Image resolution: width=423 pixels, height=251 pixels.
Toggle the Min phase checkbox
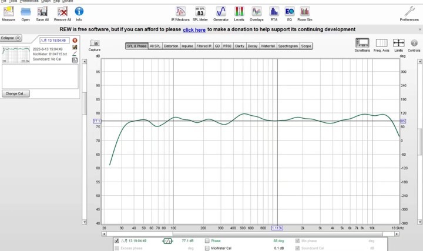click(297, 241)
